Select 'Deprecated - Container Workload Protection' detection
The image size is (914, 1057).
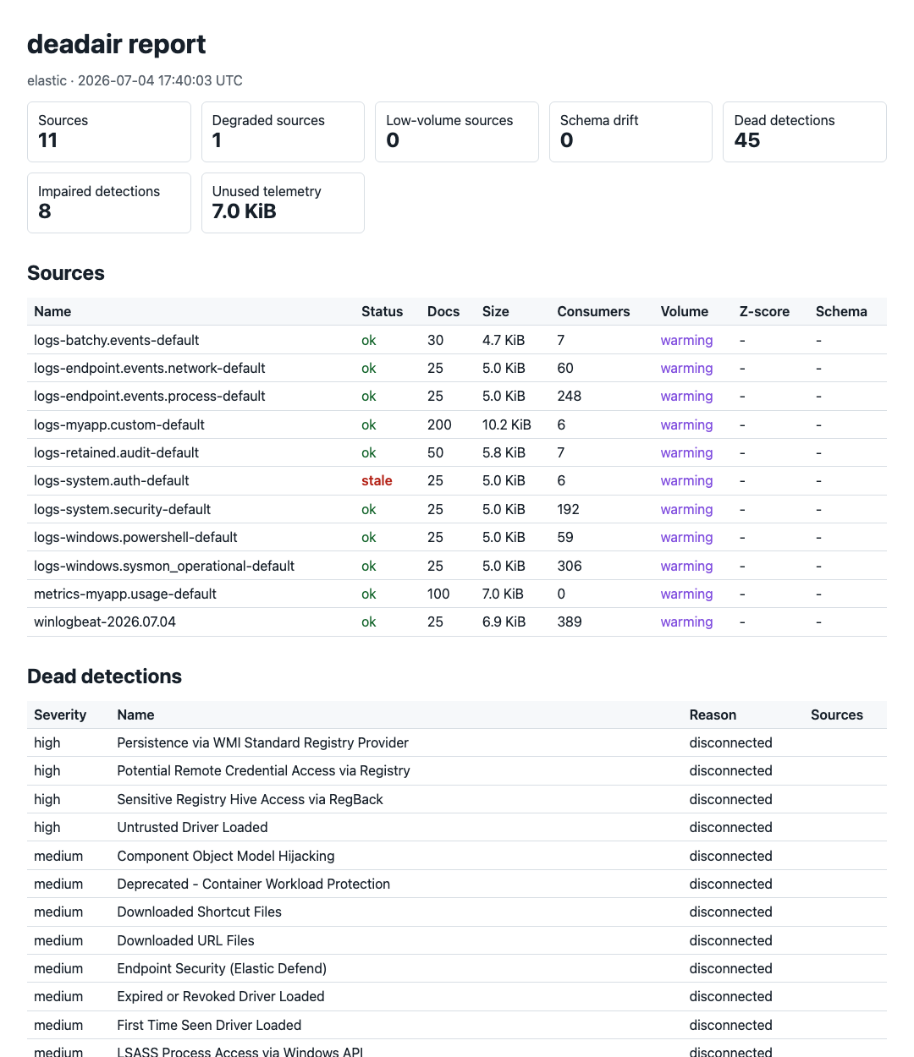[x=254, y=884]
